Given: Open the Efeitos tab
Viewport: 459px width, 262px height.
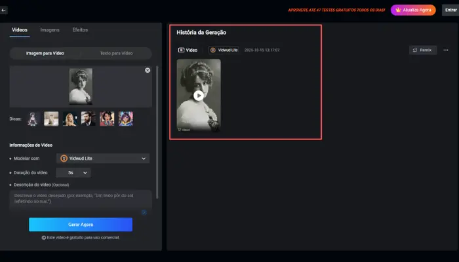Looking at the screenshot, I should click(80, 30).
